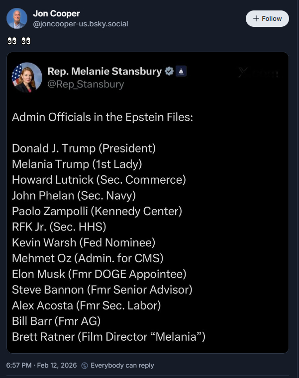
Task: Click the Brett Ratner (Film Director) line
Action: click(108, 337)
